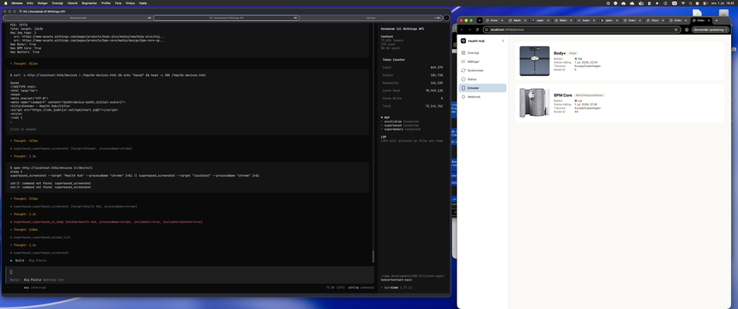Go forward in the Chrome browser window
The width and height of the screenshot is (738, 309).
(x=469, y=29)
